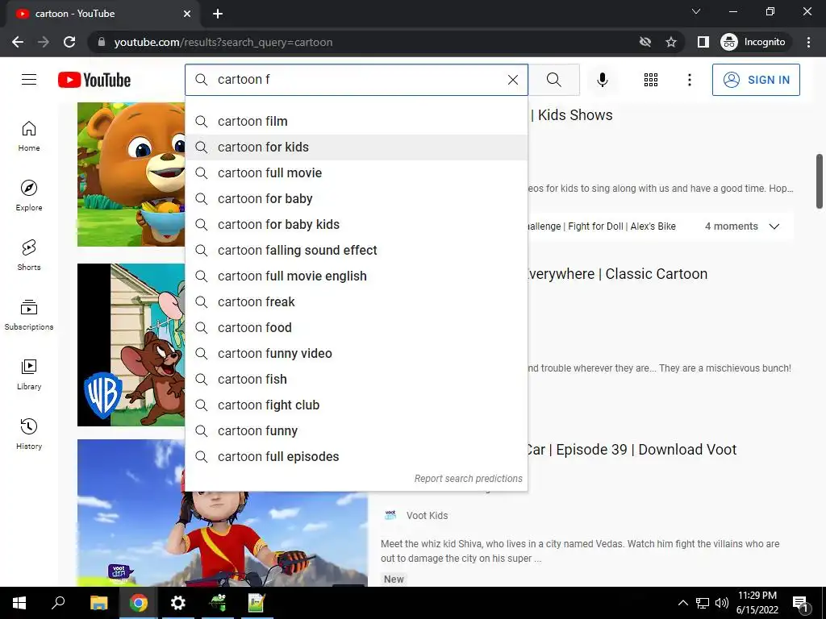The width and height of the screenshot is (826, 619).
Task: Open Windows taskbar search
Action: (58, 603)
